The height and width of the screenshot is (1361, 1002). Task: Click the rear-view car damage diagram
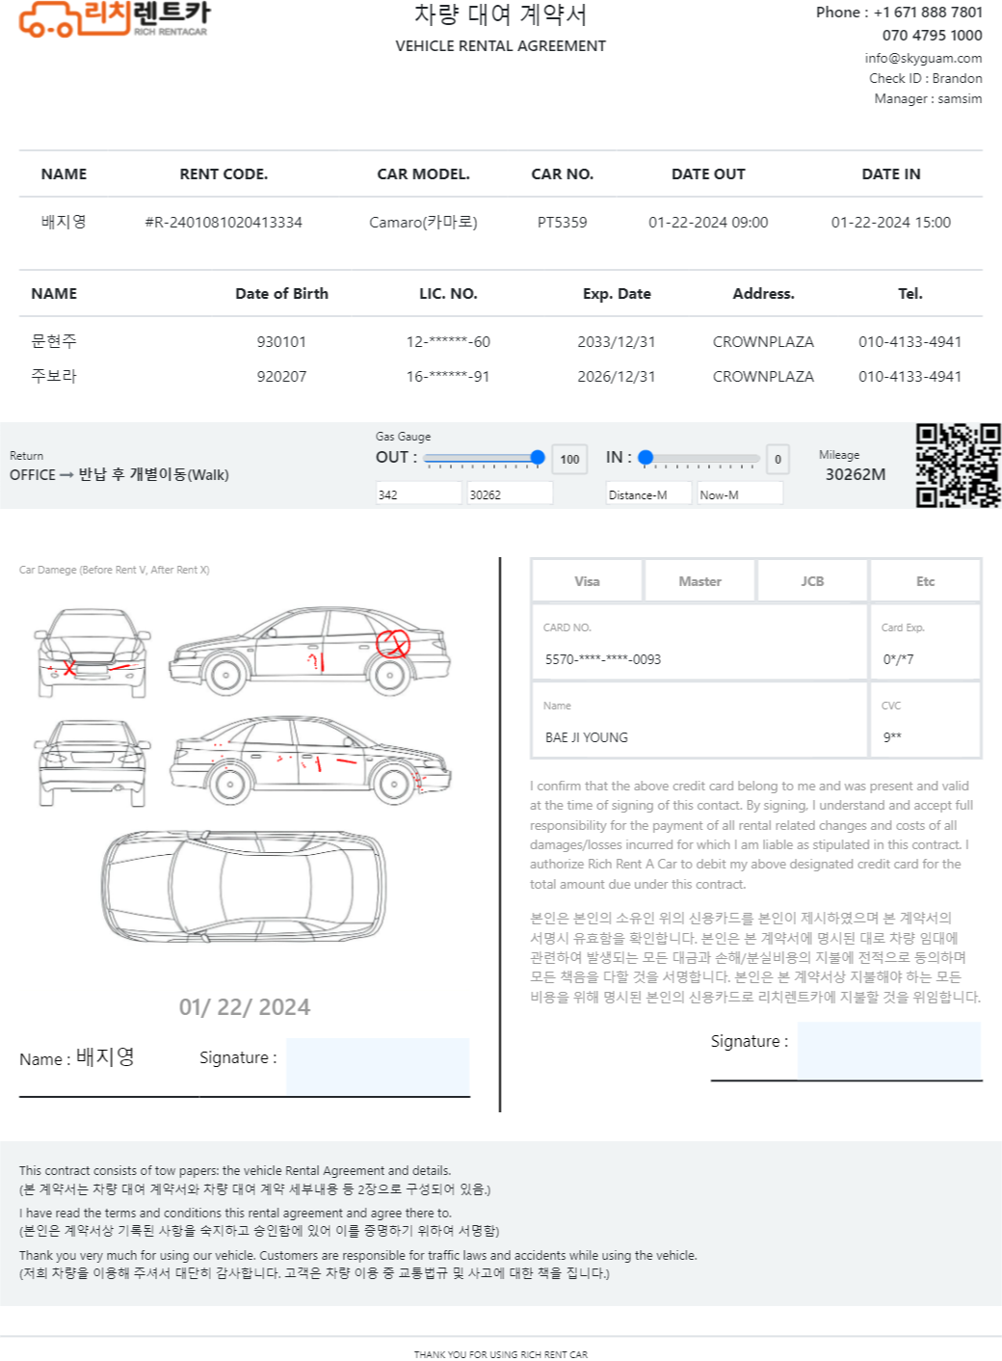point(92,763)
